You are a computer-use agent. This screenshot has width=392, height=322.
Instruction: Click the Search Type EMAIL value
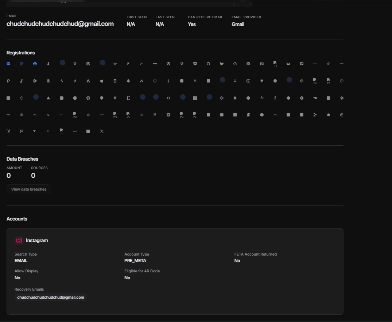21,261
